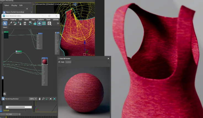Select the material node sphere thumbnail
Viewport: 203px width, 118px height.
pos(45,62)
